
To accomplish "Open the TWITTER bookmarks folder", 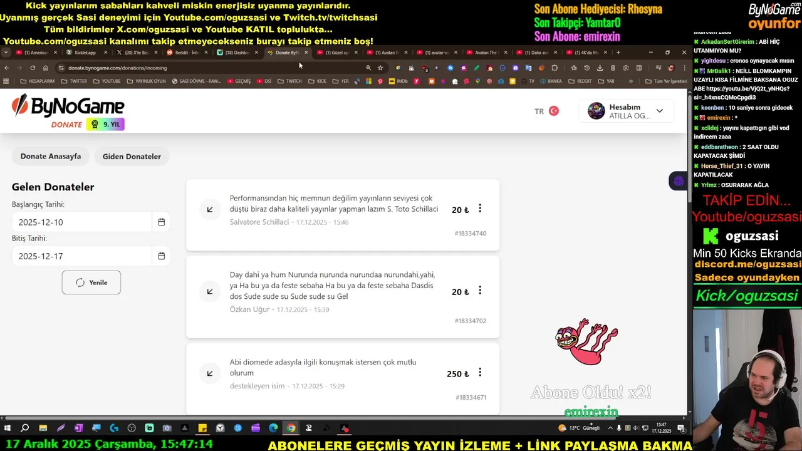I will (74, 81).
